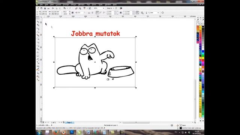Click the Cut scissors icon
This screenshot has width=240, height=135.
point(53,8)
